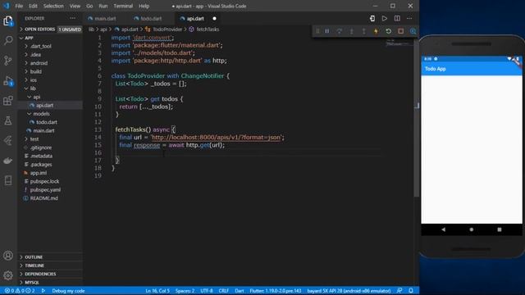Screen dimensions: 525x295
Task: Close the unsaved api.dart tab
Action: click(x=214, y=18)
